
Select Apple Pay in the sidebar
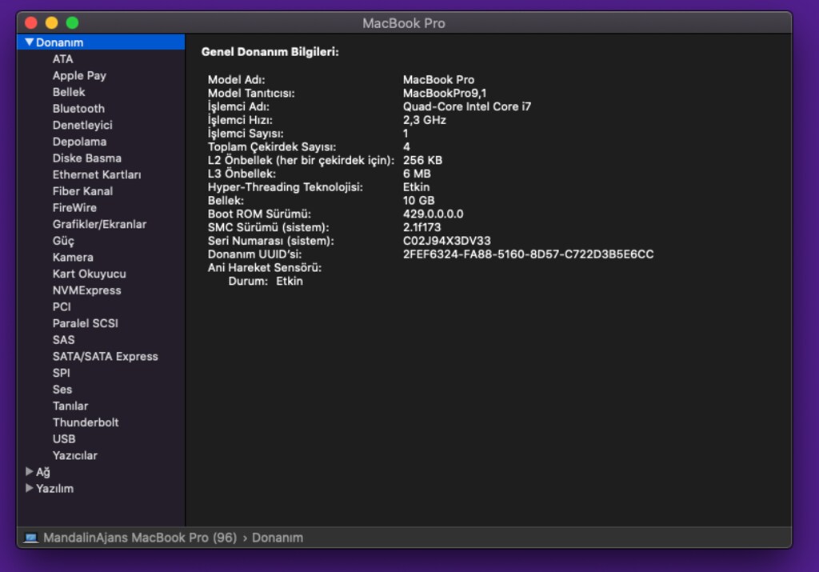79,76
